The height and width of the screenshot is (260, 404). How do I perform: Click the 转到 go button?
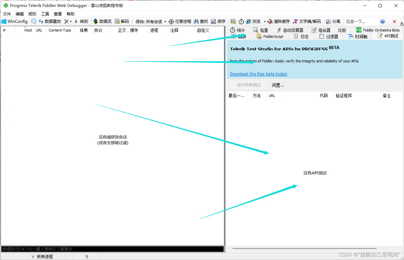click(x=81, y=21)
